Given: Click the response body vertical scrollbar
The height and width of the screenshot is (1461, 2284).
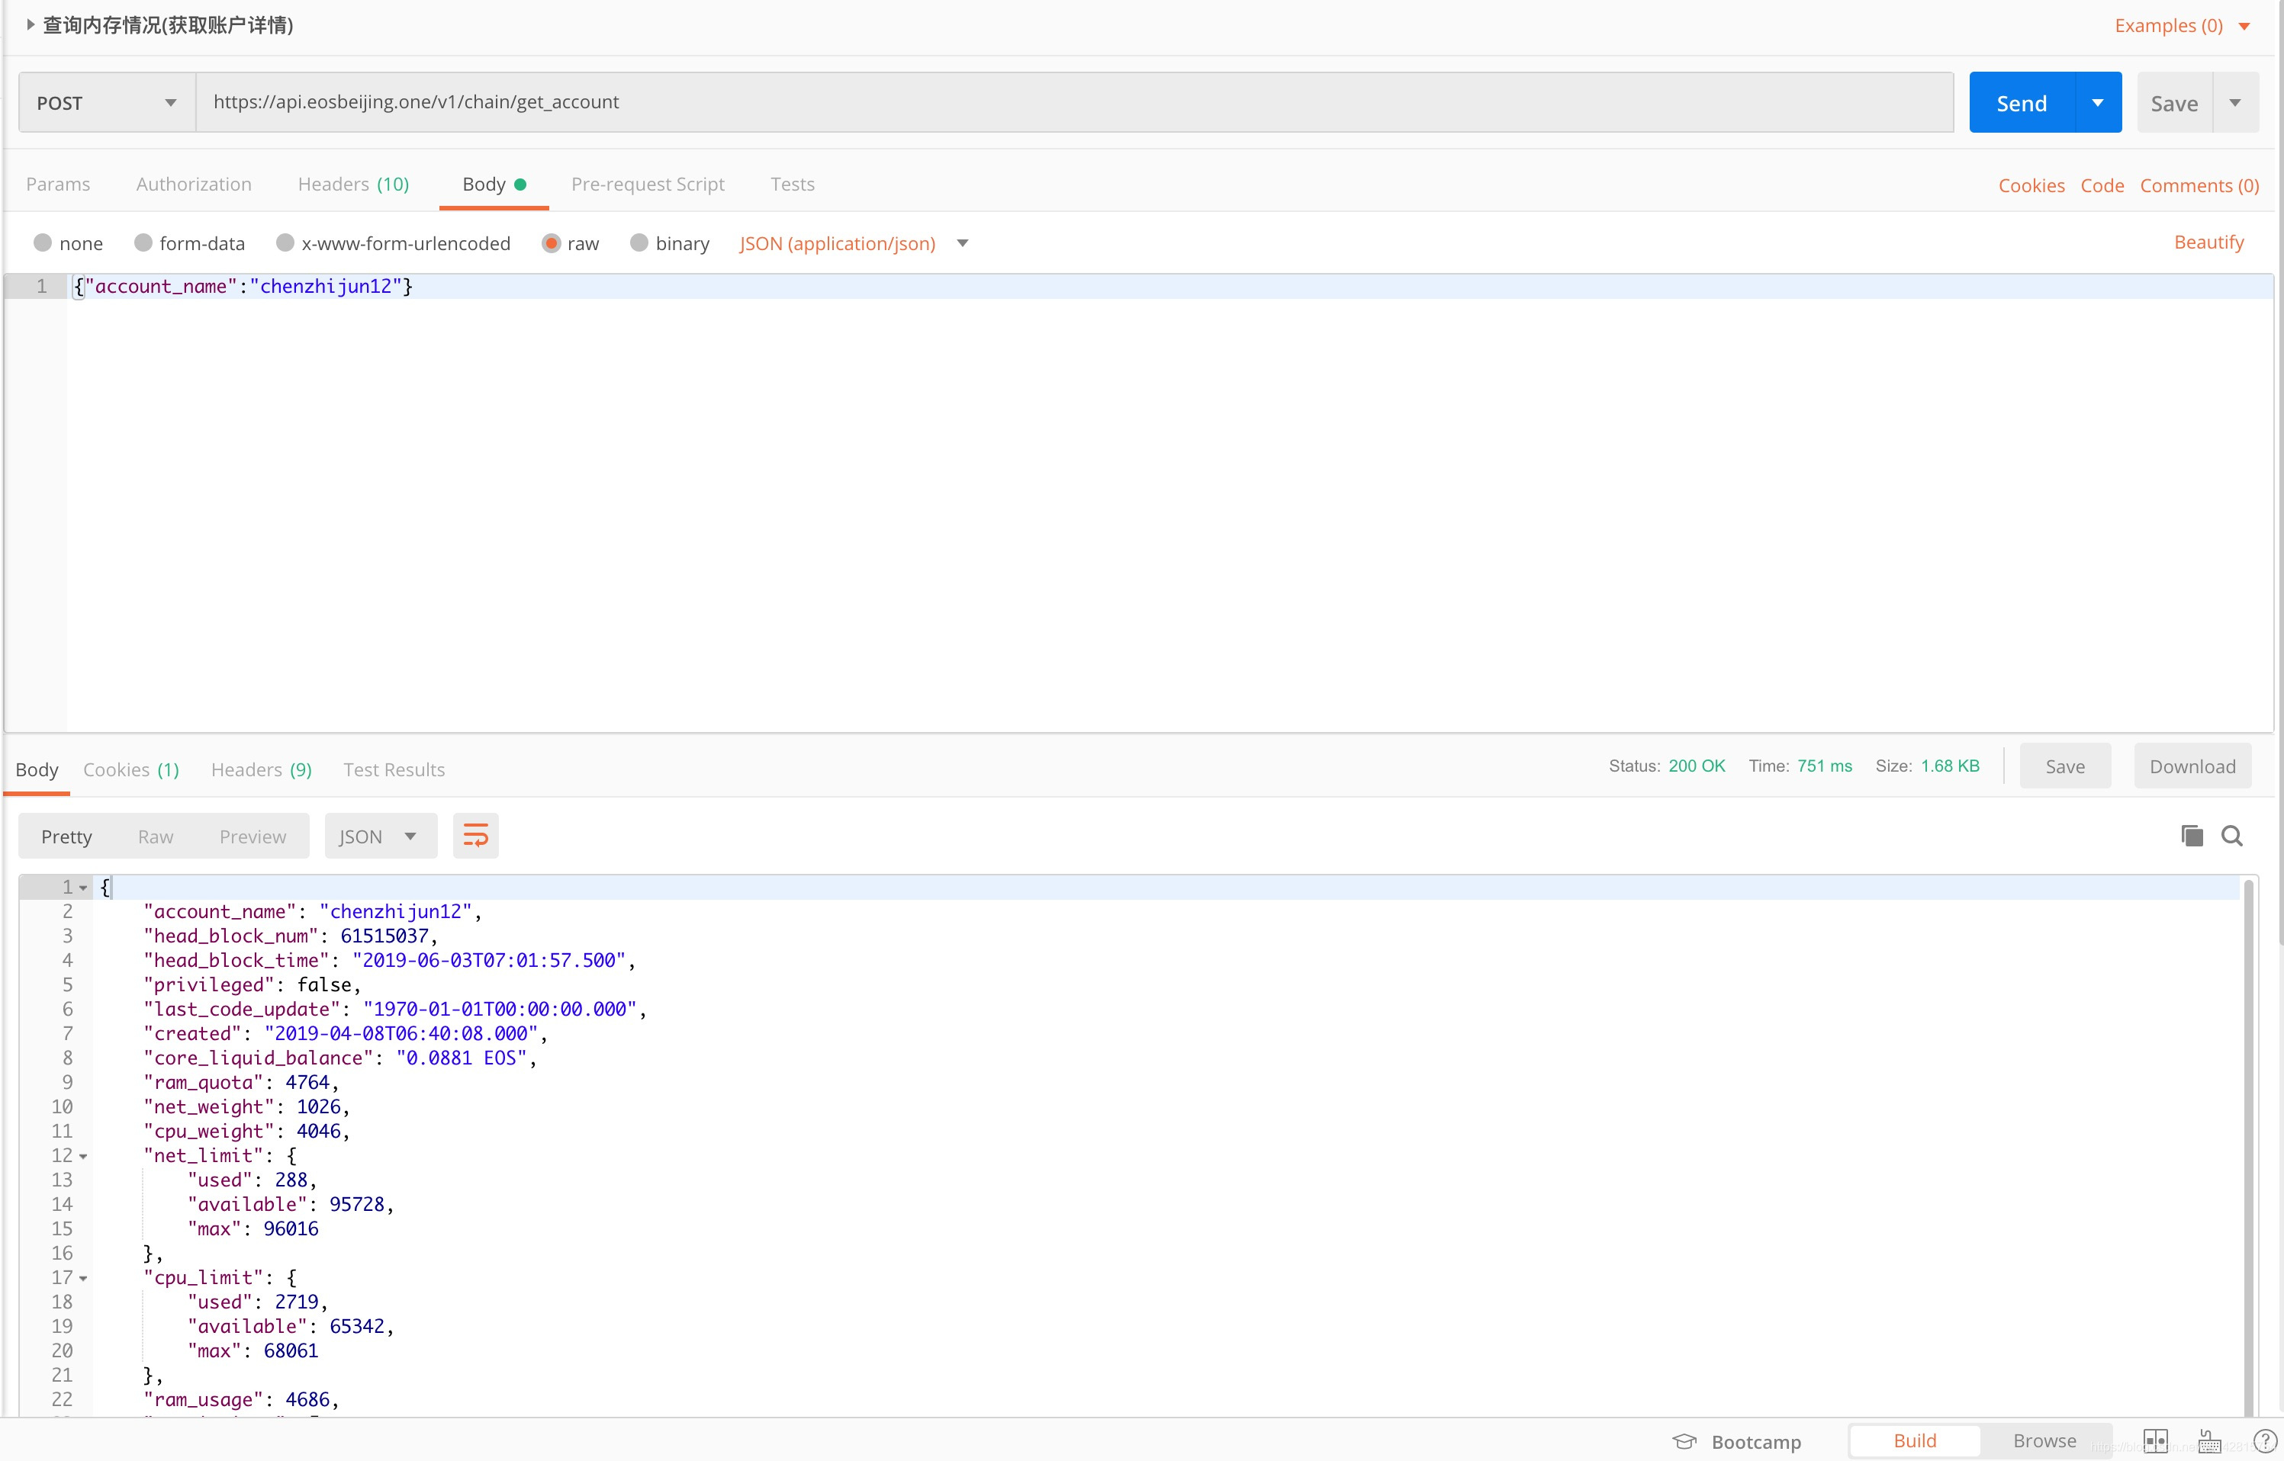Looking at the screenshot, I should [2248, 1138].
